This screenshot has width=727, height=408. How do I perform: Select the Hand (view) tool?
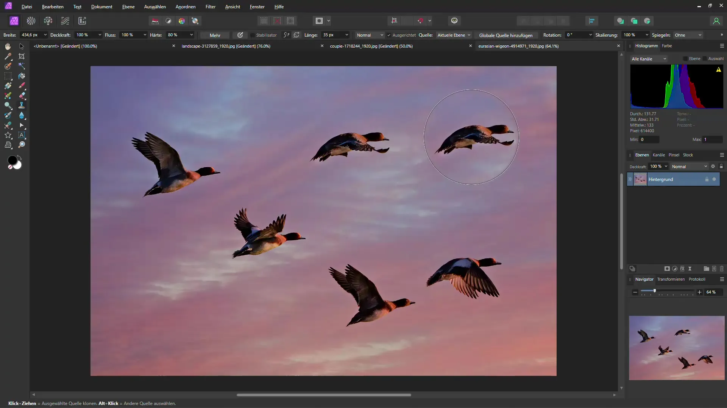[8, 46]
